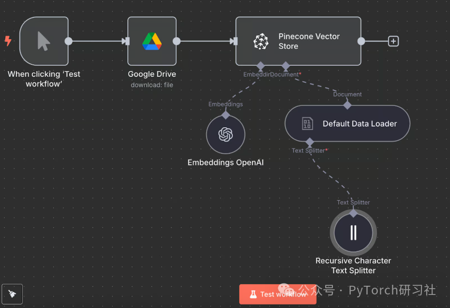Click the Pinecone Embedding diamond connector
450x308 pixels.
(x=261, y=66)
